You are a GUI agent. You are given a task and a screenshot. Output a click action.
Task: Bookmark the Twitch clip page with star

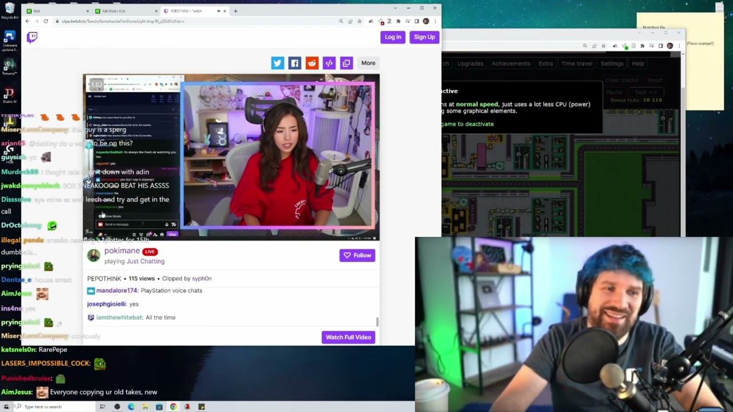click(x=360, y=21)
